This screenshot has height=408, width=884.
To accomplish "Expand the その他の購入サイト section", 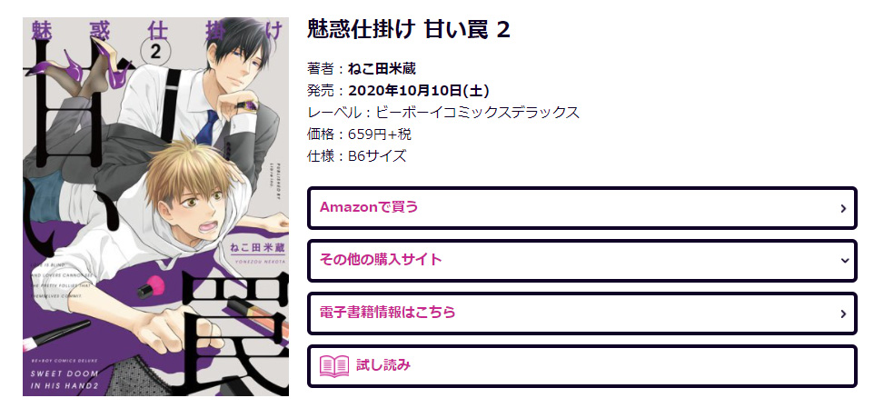I will click(x=581, y=261).
